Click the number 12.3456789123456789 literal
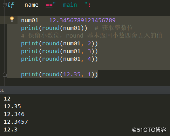170x136 pixels. tap(82, 20)
